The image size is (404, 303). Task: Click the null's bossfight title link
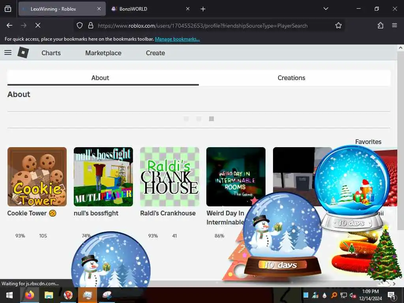(96, 213)
